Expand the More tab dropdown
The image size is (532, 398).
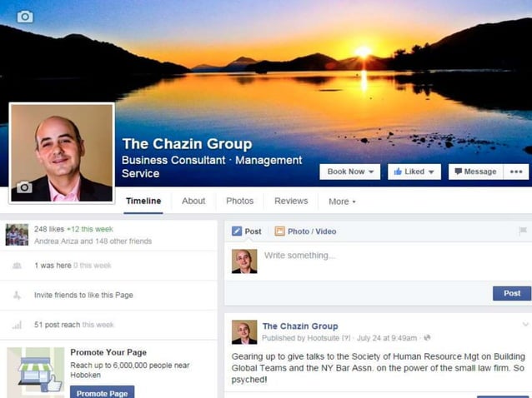(x=342, y=201)
